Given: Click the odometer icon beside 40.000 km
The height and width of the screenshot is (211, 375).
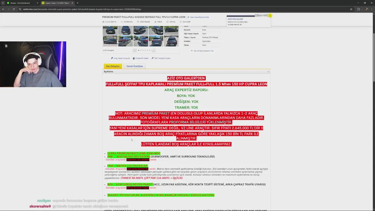Looking at the screenshot, I should coord(122,22).
